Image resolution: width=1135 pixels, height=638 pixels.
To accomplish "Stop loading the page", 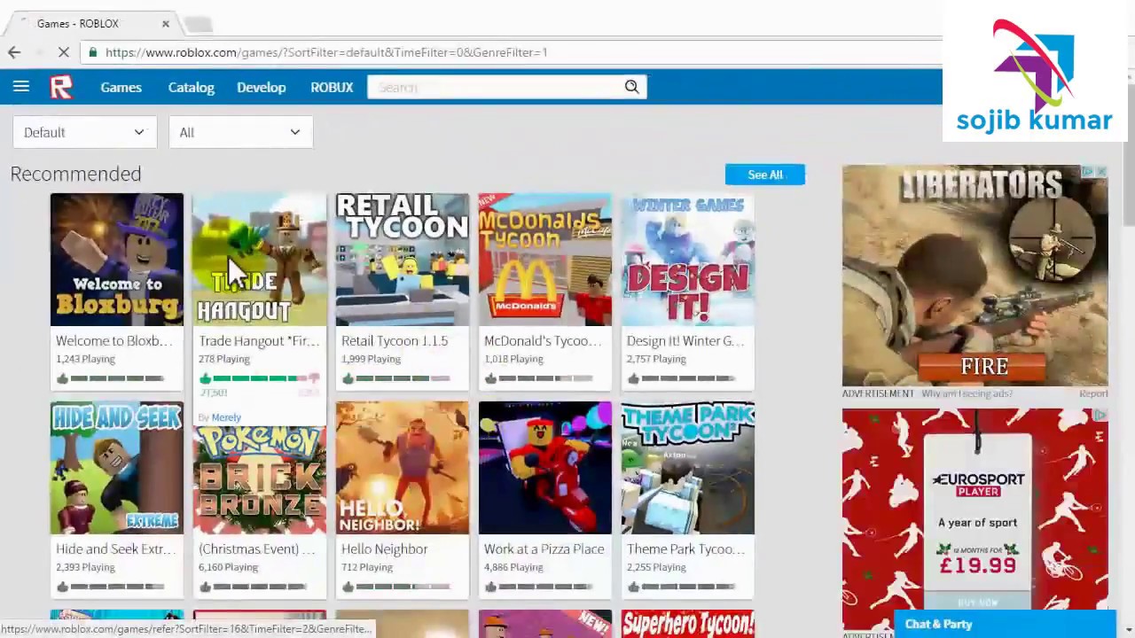I will coord(64,52).
